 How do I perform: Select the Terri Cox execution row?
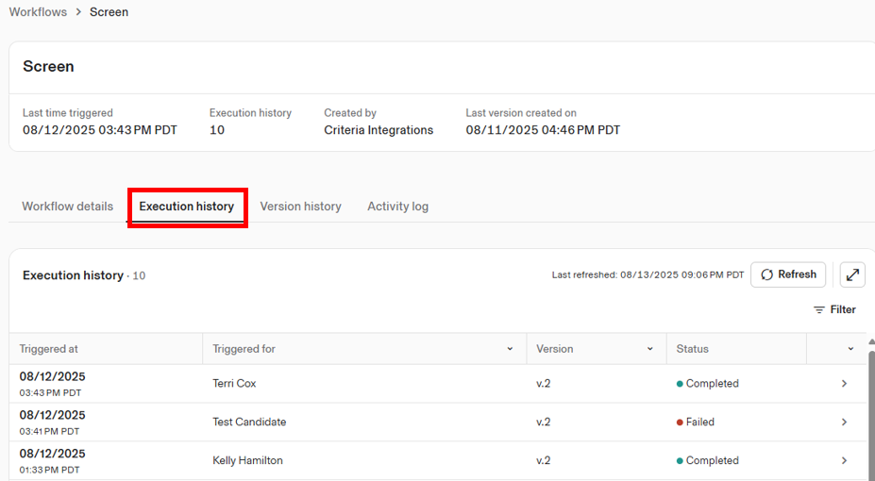pos(234,384)
